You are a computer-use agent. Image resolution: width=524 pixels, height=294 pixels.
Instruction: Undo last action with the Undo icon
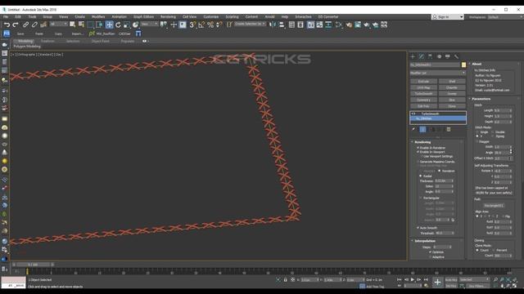[7, 24]
